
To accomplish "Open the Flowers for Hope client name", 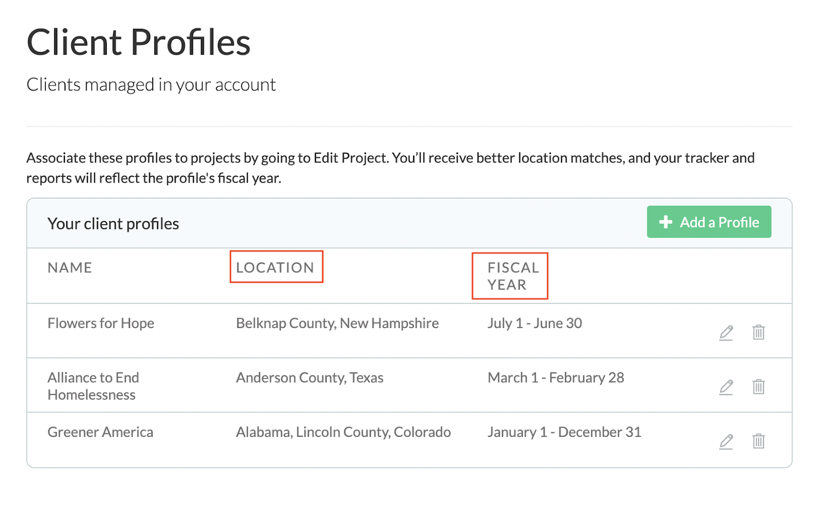I will (x=101, y=323).
